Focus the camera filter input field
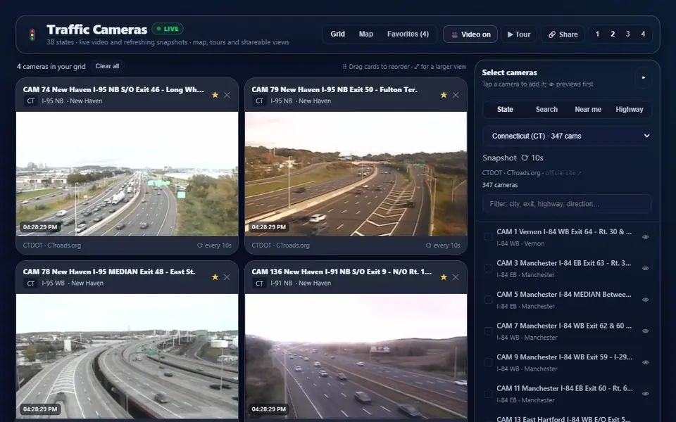The image size is (676, 422). click(567, 204)
